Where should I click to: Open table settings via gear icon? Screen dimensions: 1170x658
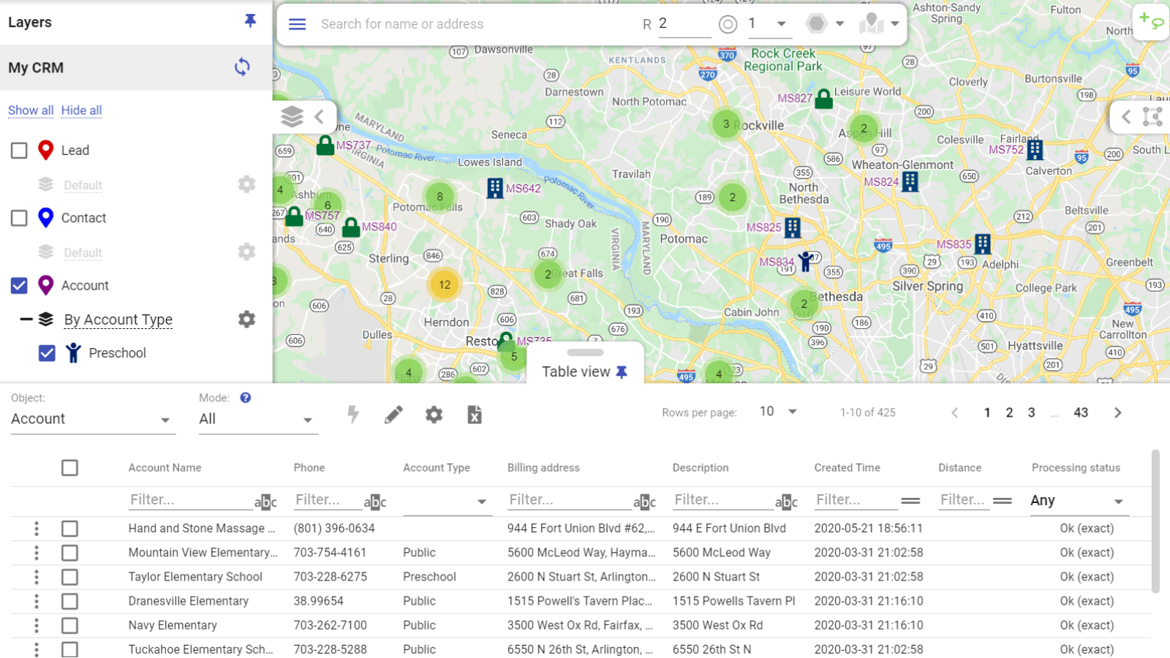434,415
